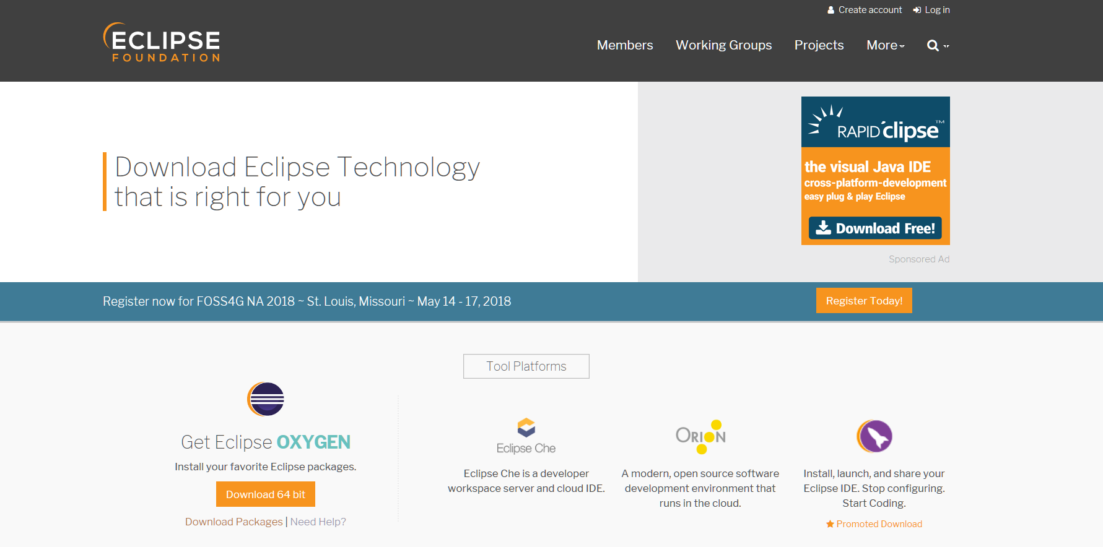Open the Projects menu item

click(819, 45)
